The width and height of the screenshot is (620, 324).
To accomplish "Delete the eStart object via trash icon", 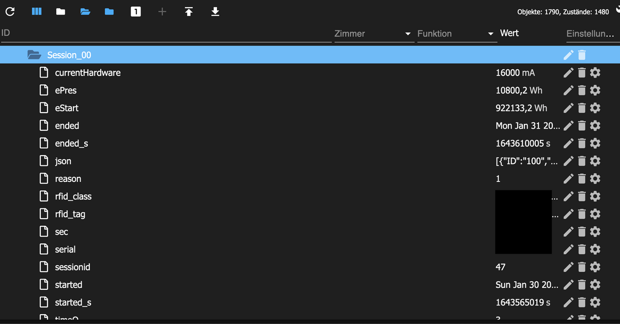I will click(x=582, y=108).
